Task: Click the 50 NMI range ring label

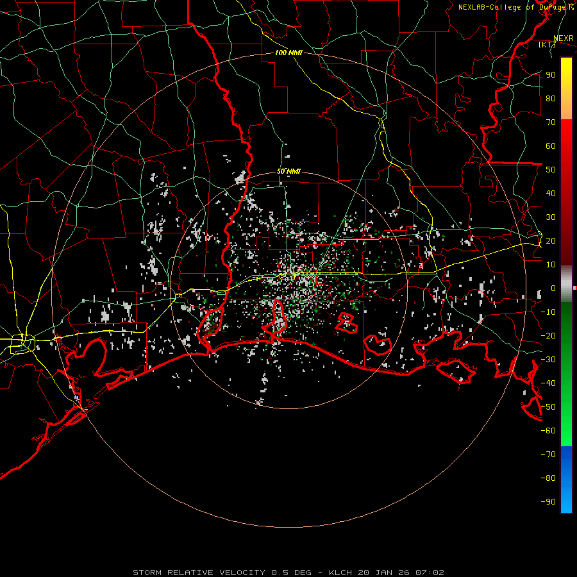Action: click(288, 171)
